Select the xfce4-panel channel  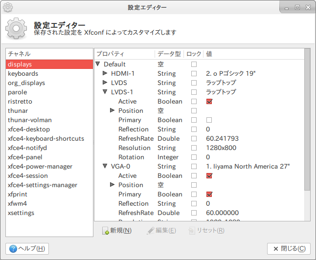[x=49, y=157]
